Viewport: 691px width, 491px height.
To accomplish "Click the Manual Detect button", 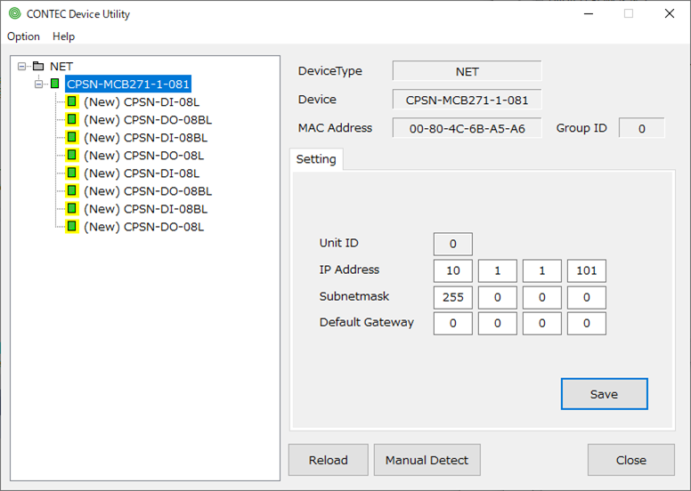I will (x=427, y=460).
